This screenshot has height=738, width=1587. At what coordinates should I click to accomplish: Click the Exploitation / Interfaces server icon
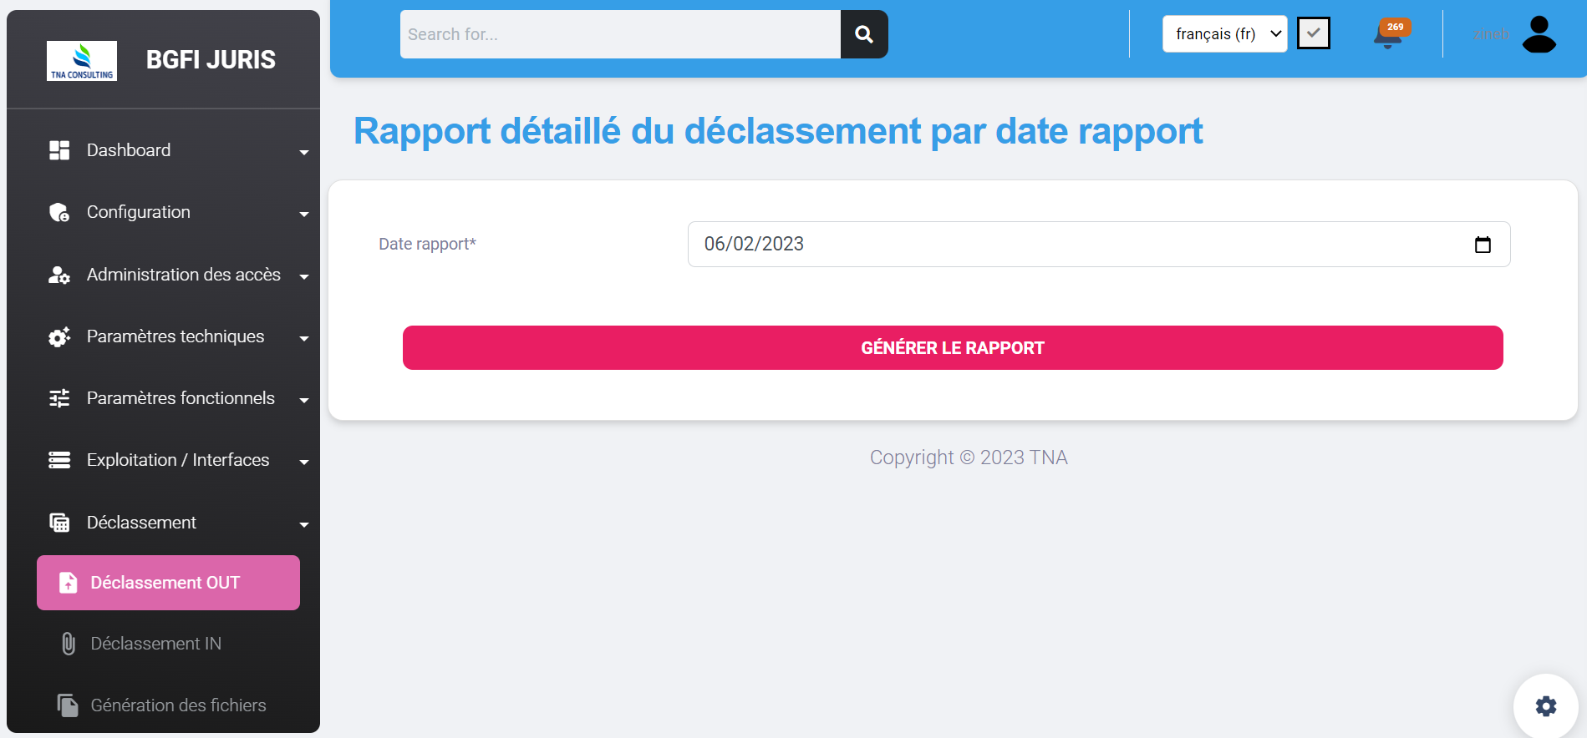tap(59, 460)
